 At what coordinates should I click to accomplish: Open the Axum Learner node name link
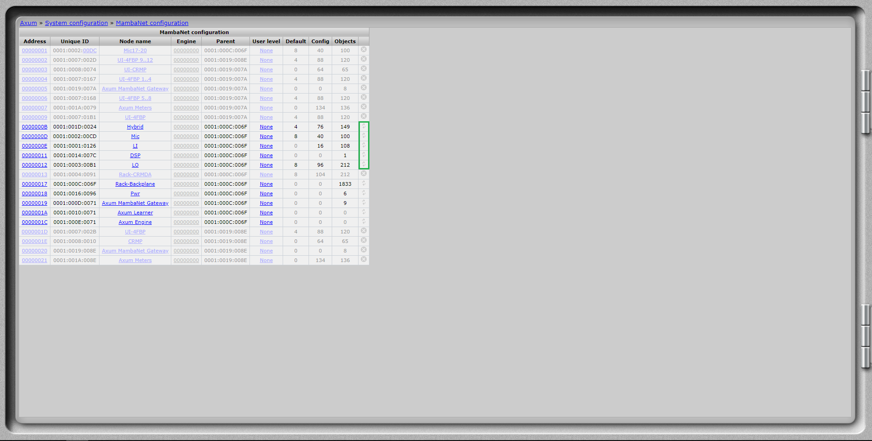click(x=135, y=213)
